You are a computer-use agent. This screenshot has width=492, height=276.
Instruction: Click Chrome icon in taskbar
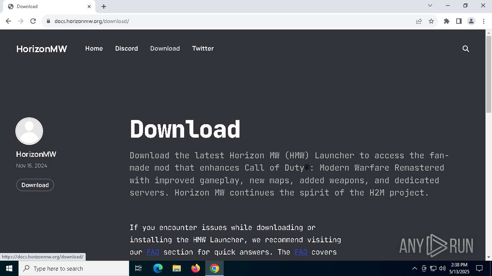click(214, 268)
